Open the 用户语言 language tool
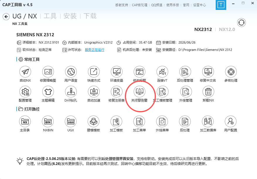This screenshot has width=257, height=179. point(71,72)
